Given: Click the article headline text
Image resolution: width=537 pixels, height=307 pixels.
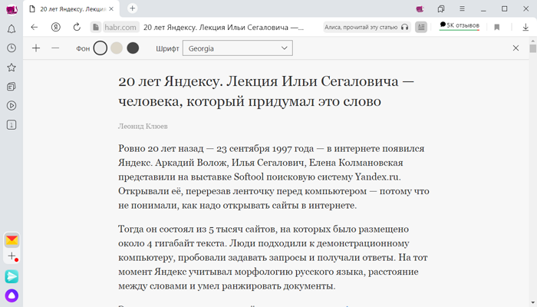Looking at the screenshot, I should (x=266, y=91).
